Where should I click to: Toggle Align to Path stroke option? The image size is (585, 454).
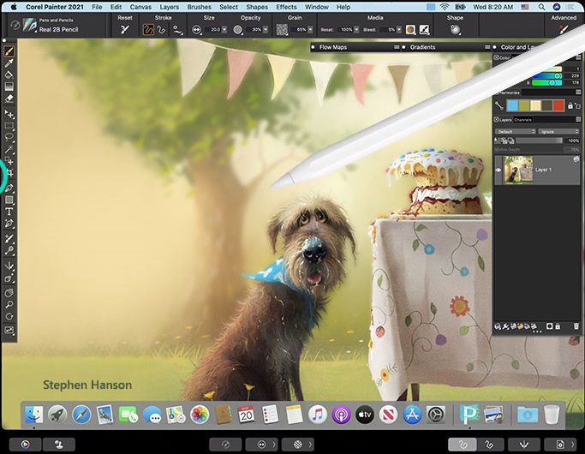(177, 29)
